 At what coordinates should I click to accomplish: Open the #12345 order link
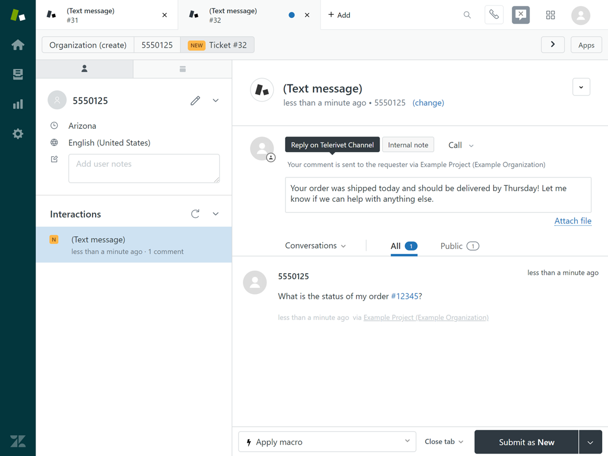point(404,296)
